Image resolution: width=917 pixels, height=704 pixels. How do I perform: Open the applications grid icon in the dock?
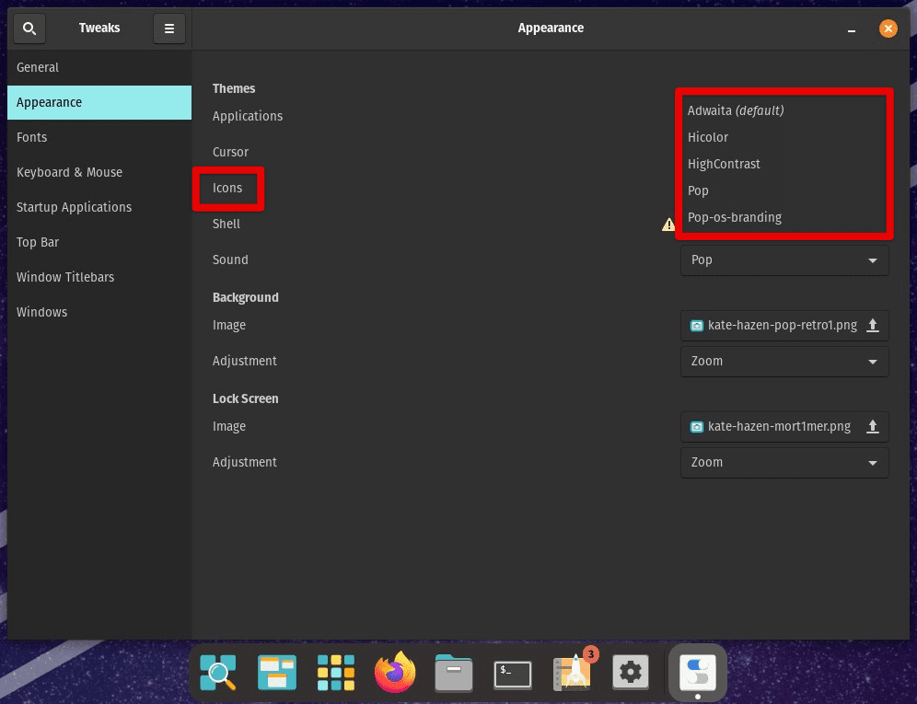[335, 673]
